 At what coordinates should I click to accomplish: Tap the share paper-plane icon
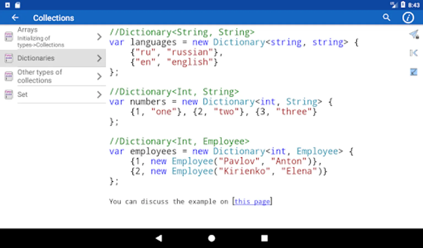click(x=414, y=34)
